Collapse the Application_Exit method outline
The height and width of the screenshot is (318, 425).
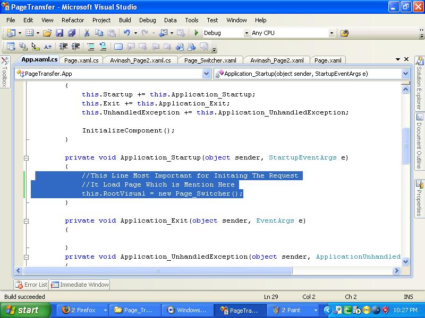[26, 221]
